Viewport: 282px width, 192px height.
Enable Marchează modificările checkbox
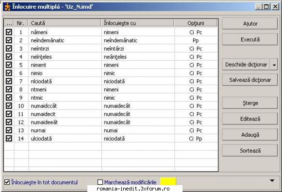[x=100, y=182]
